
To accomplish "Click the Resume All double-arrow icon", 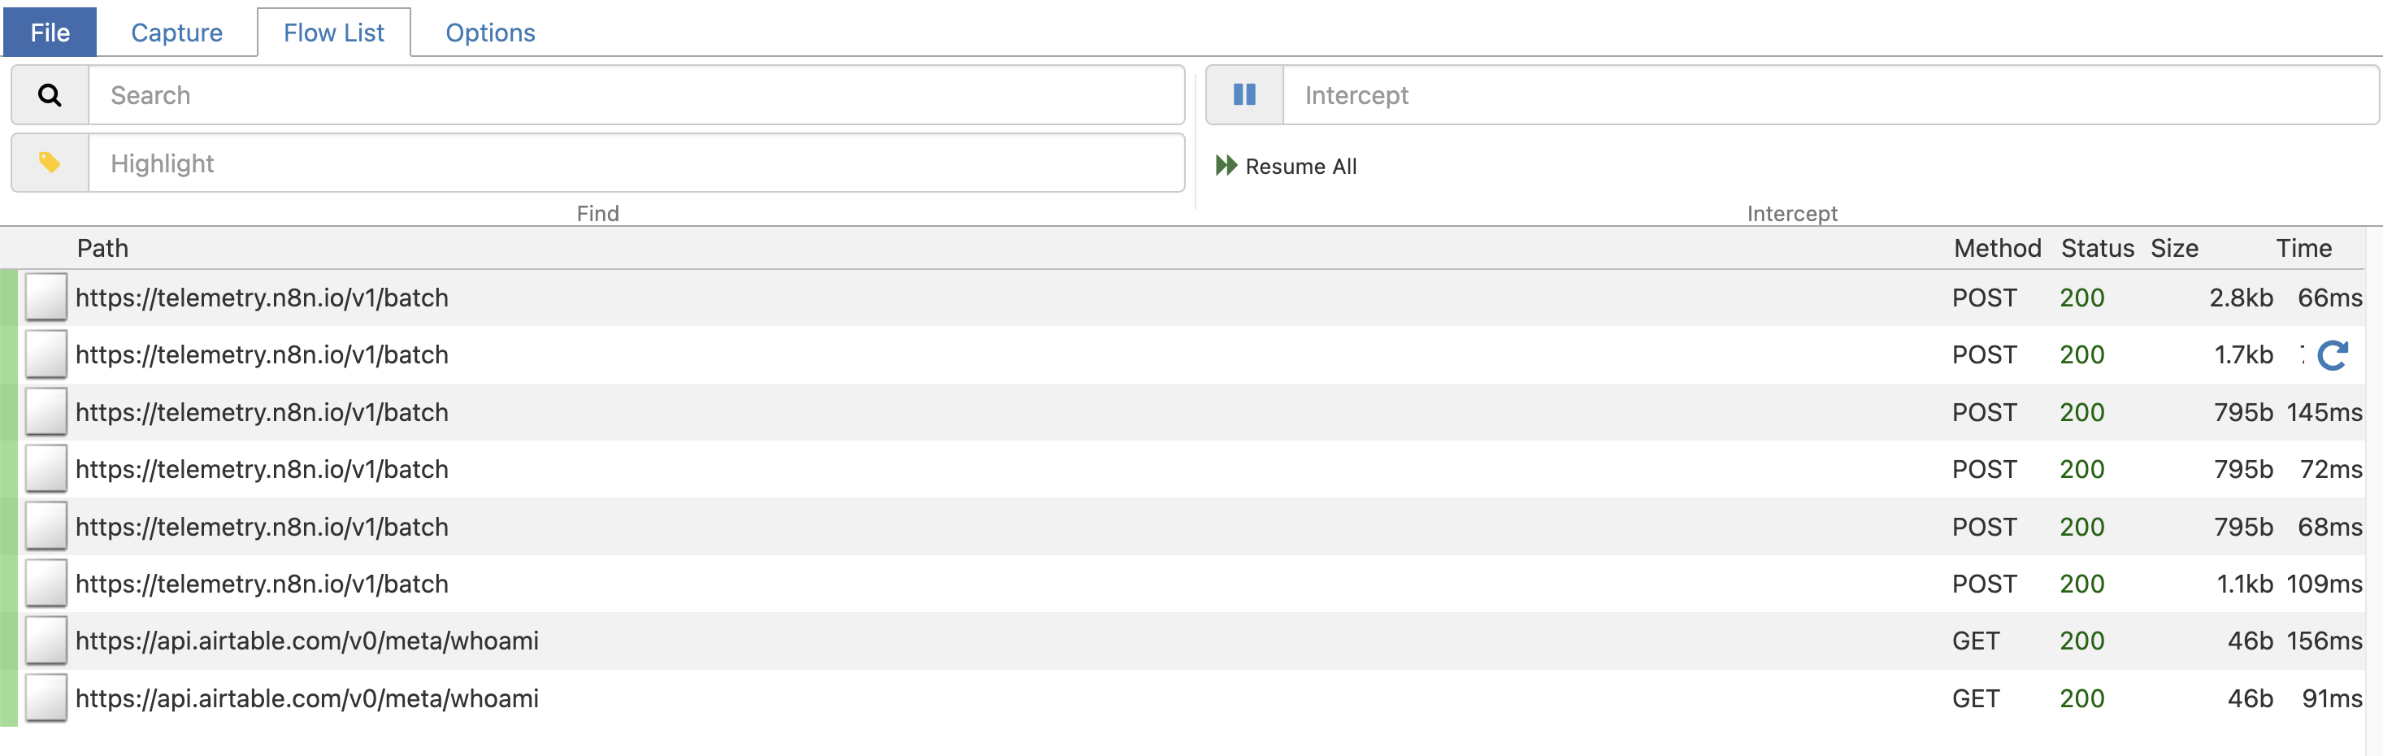I will pyautogui.click(x=1226, y=167).
